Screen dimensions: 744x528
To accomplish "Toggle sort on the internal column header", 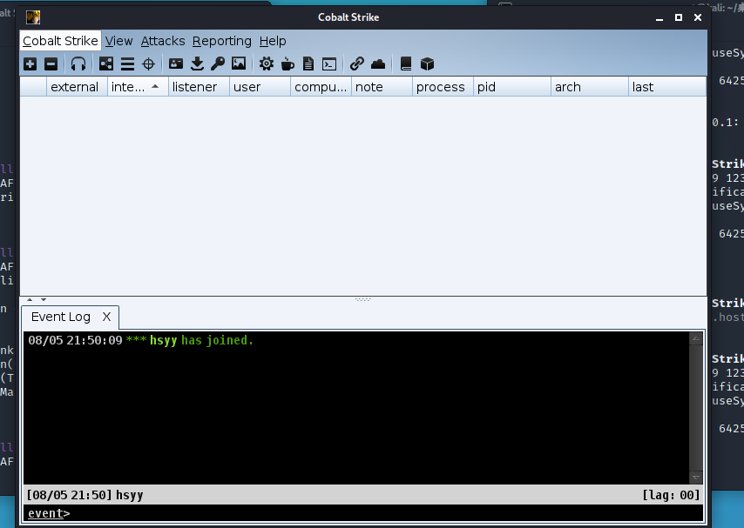I will (x=136, y=86).
